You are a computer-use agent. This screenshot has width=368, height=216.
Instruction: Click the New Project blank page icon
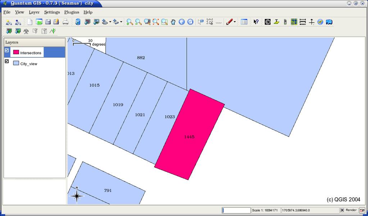tap(30, 22)
